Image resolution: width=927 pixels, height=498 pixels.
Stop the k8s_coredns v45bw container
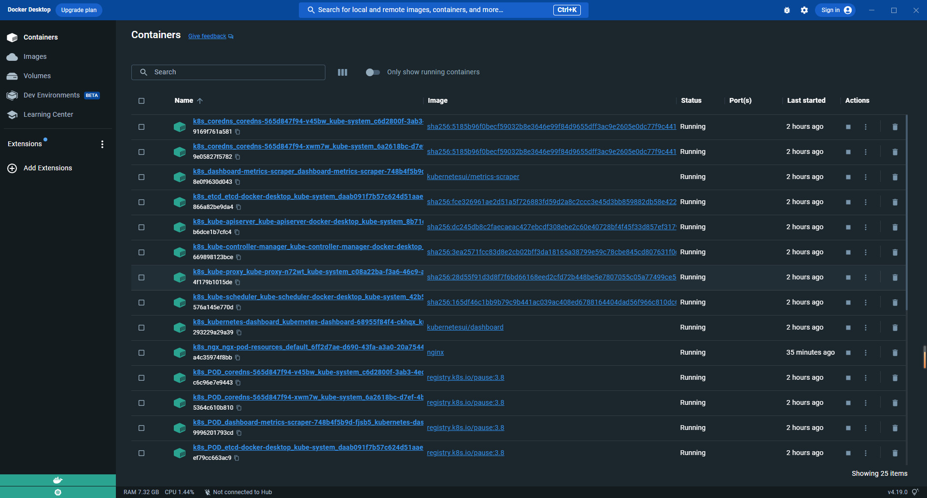click(848, 127)
